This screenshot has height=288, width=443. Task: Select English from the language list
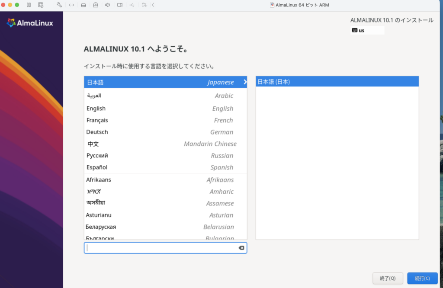166,109
